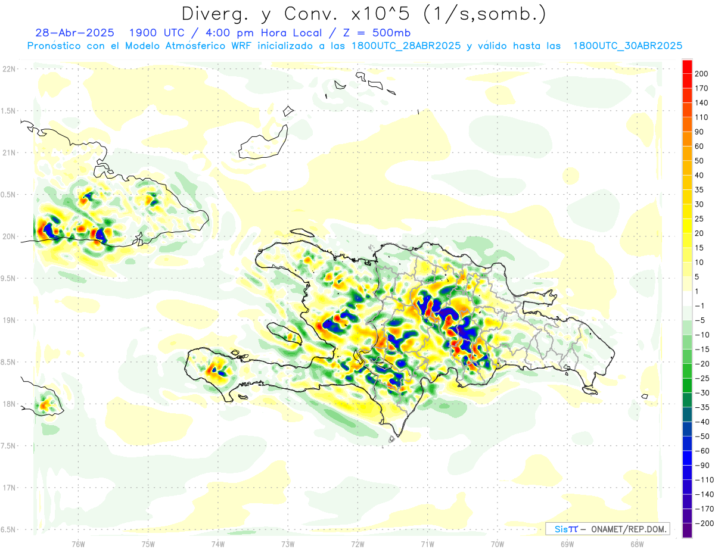Click the '71W' longitude label
Screen dimensions: 715x552
pos(427,544)
